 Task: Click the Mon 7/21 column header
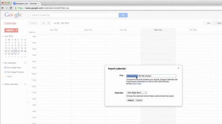(88, 30)
